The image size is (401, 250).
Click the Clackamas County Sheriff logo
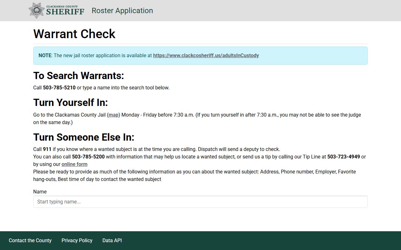click(56, 11)
